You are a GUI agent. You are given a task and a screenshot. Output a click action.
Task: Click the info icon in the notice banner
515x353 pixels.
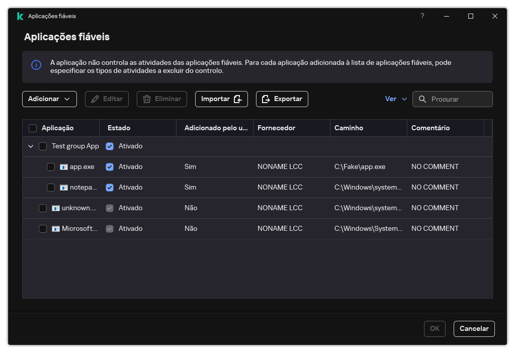point(36,66)
